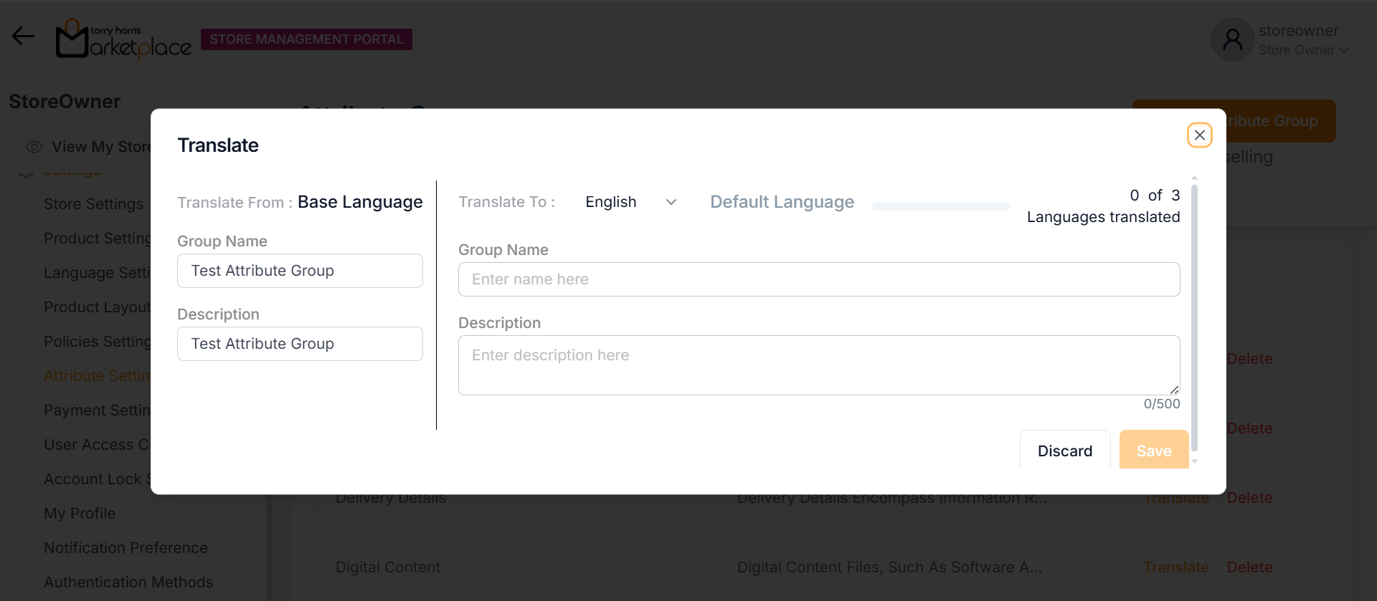1377x601 pixels.
Task: Select My Profile in sidebar
Action: [80, 514]
